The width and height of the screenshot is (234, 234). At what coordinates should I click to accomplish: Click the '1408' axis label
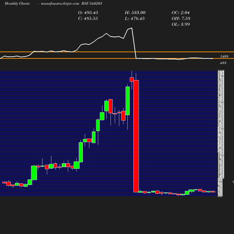click(x=224, y=56)
